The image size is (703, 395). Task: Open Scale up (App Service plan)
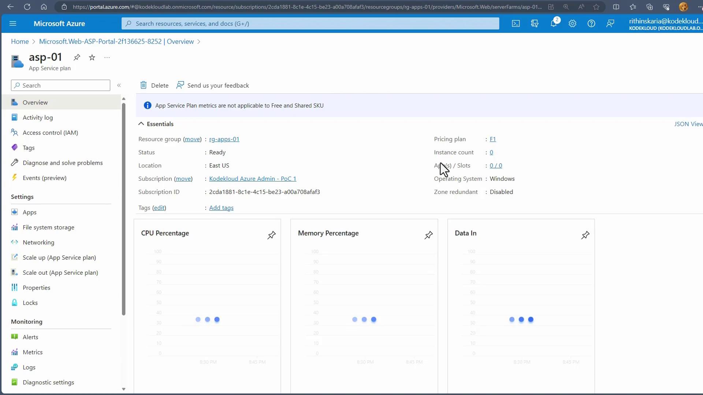tap(59, 257)
